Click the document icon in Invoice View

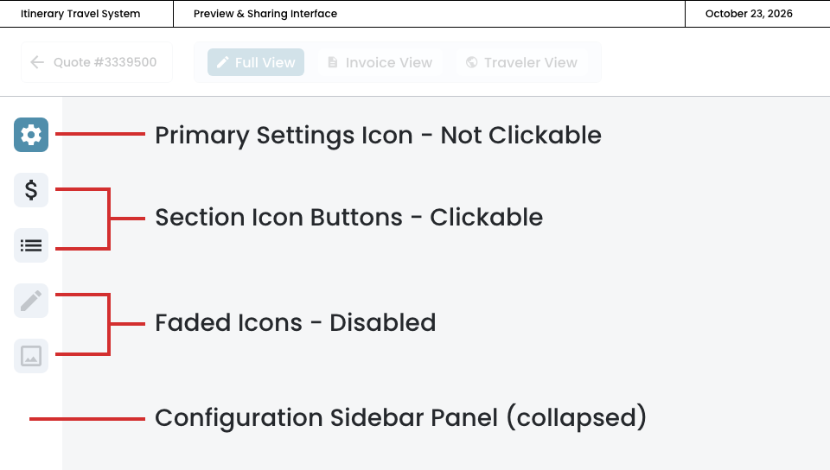click(333, 62)
